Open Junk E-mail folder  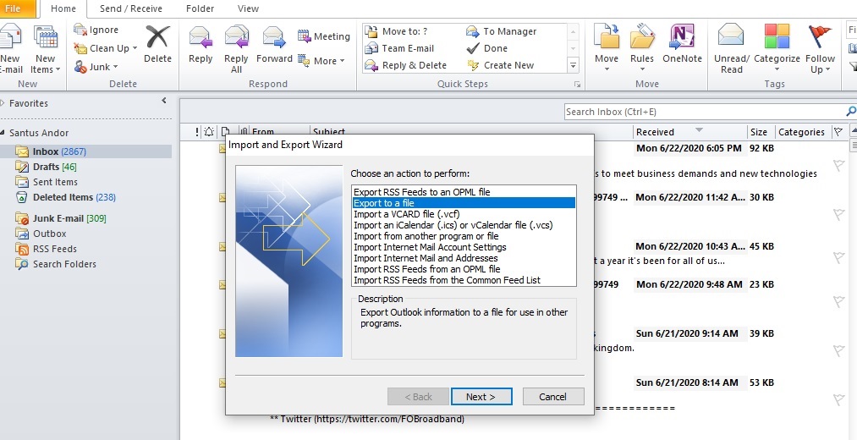tap(61, 218)
